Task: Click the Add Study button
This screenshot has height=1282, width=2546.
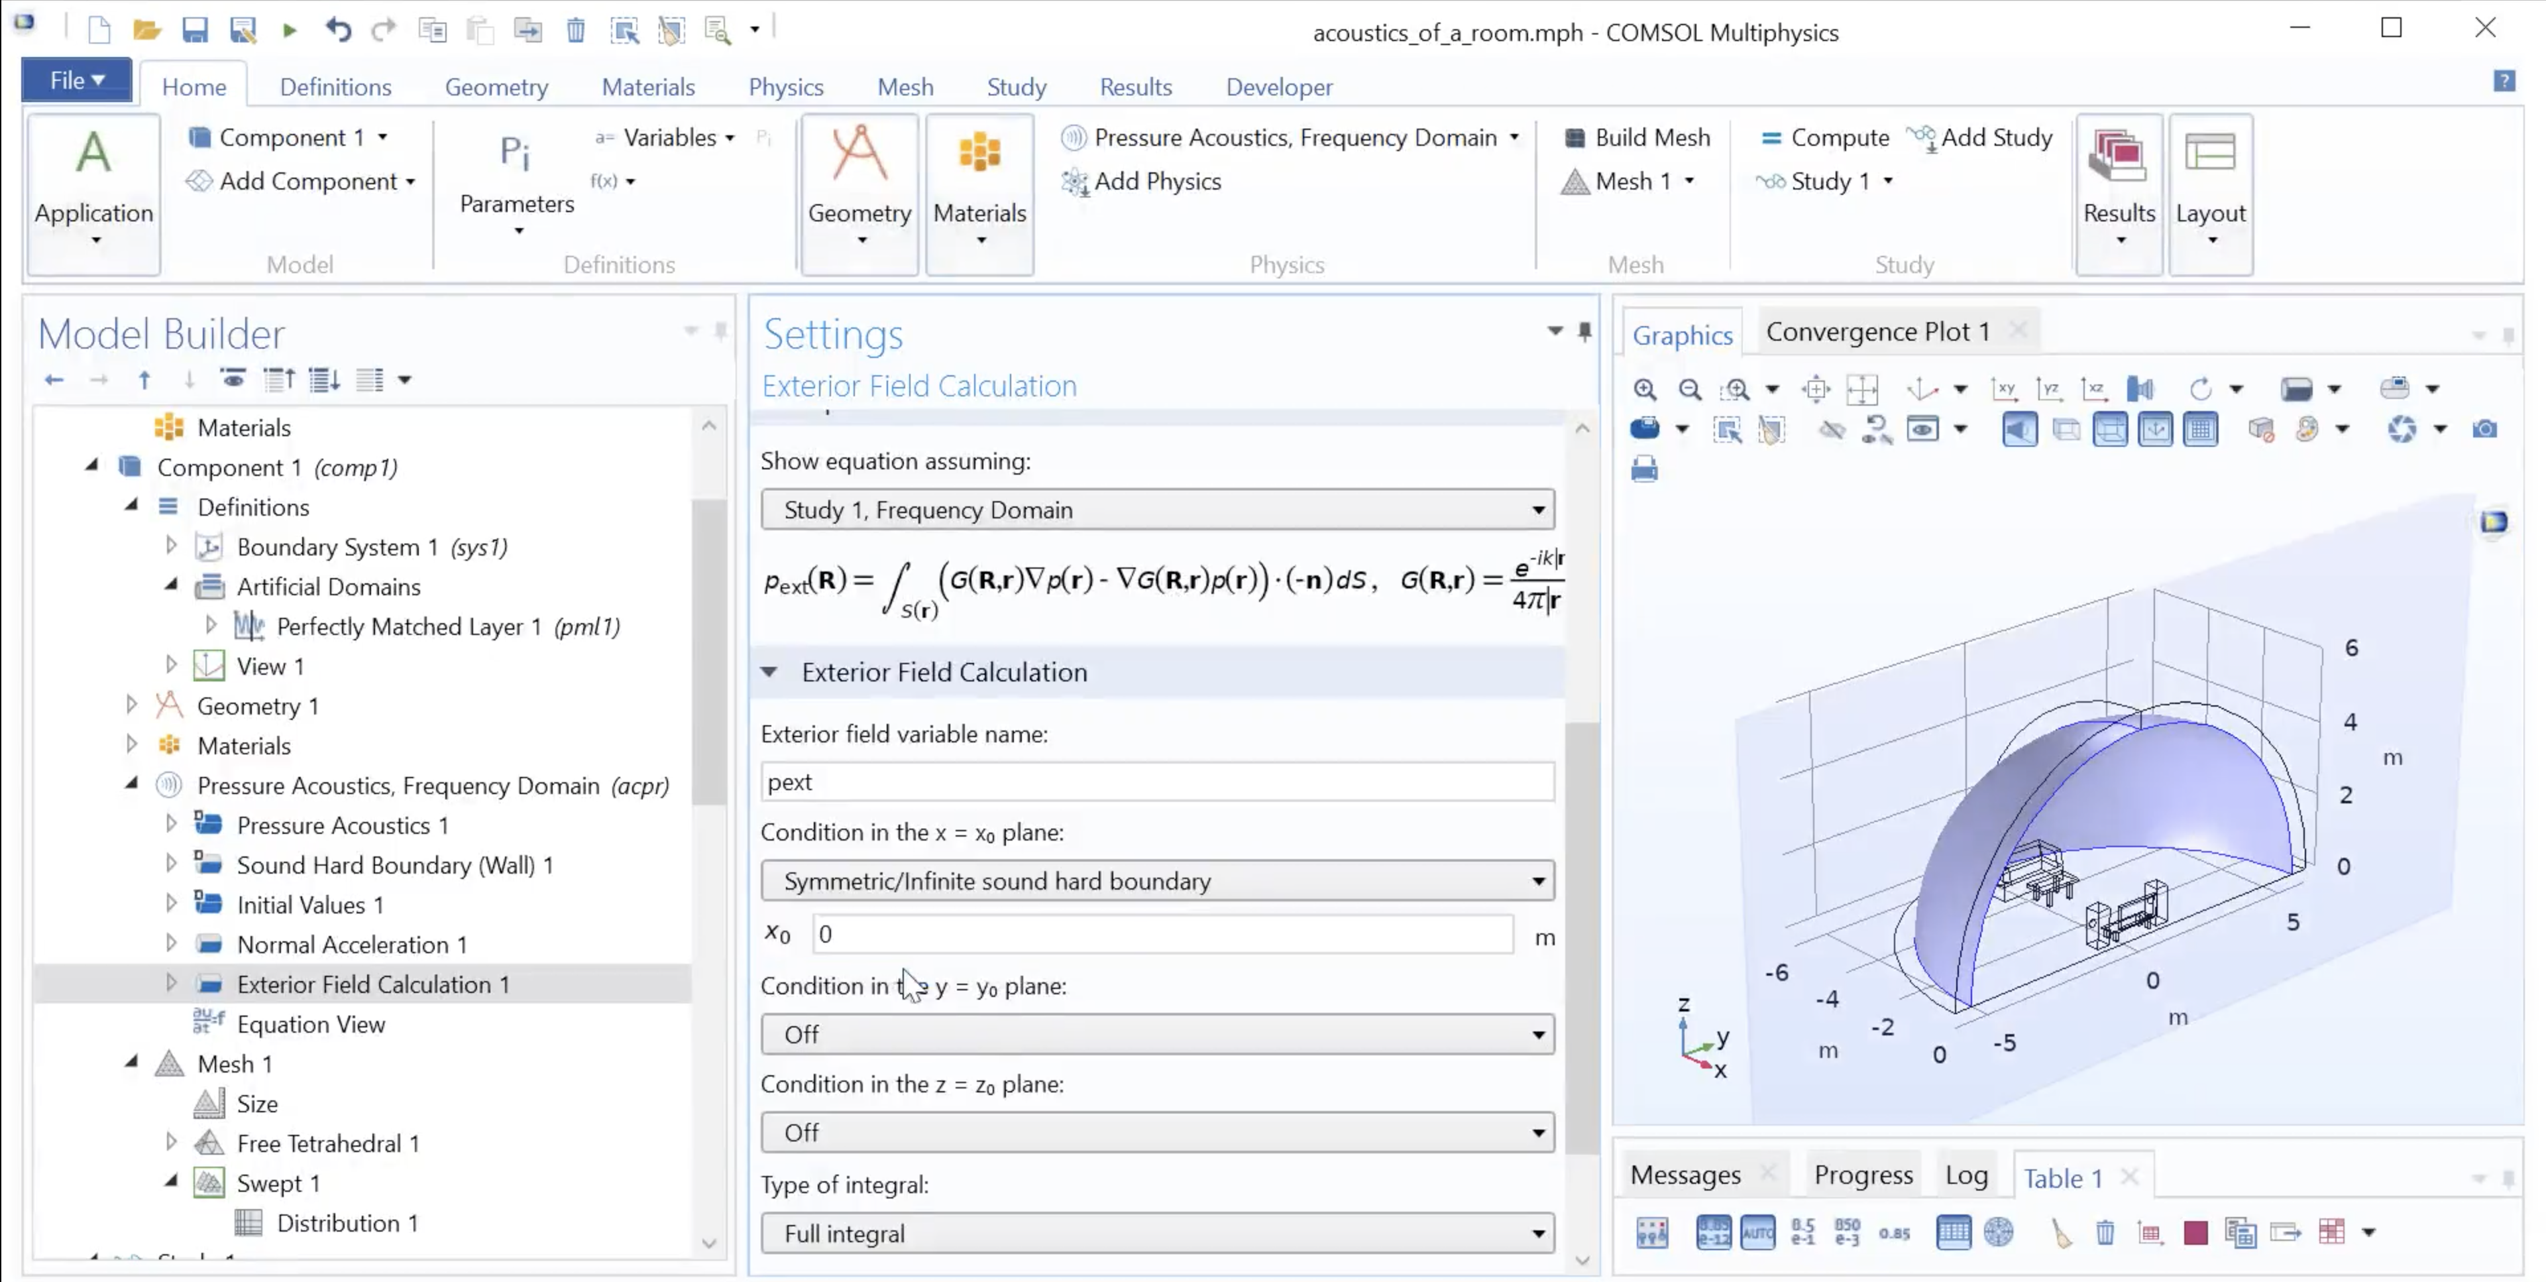Action: pos(1979,137)
